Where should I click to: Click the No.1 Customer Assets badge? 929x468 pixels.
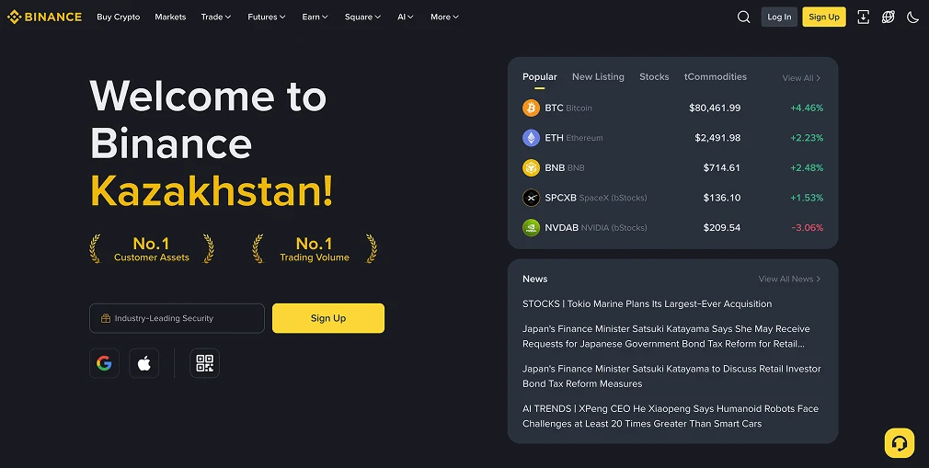pos(152,249)
